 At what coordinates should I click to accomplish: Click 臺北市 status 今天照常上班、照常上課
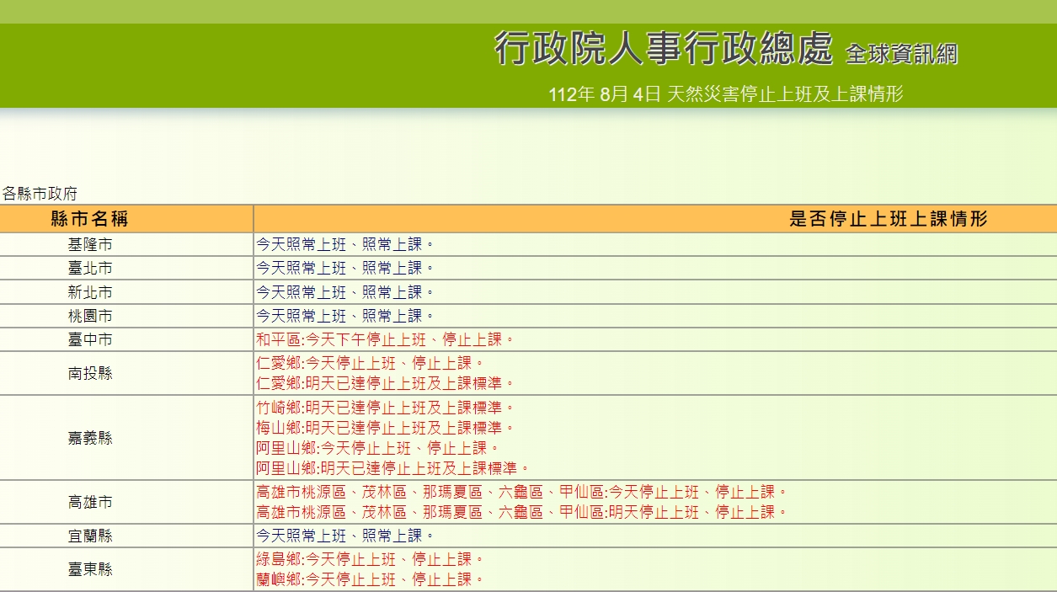[345, 269]
